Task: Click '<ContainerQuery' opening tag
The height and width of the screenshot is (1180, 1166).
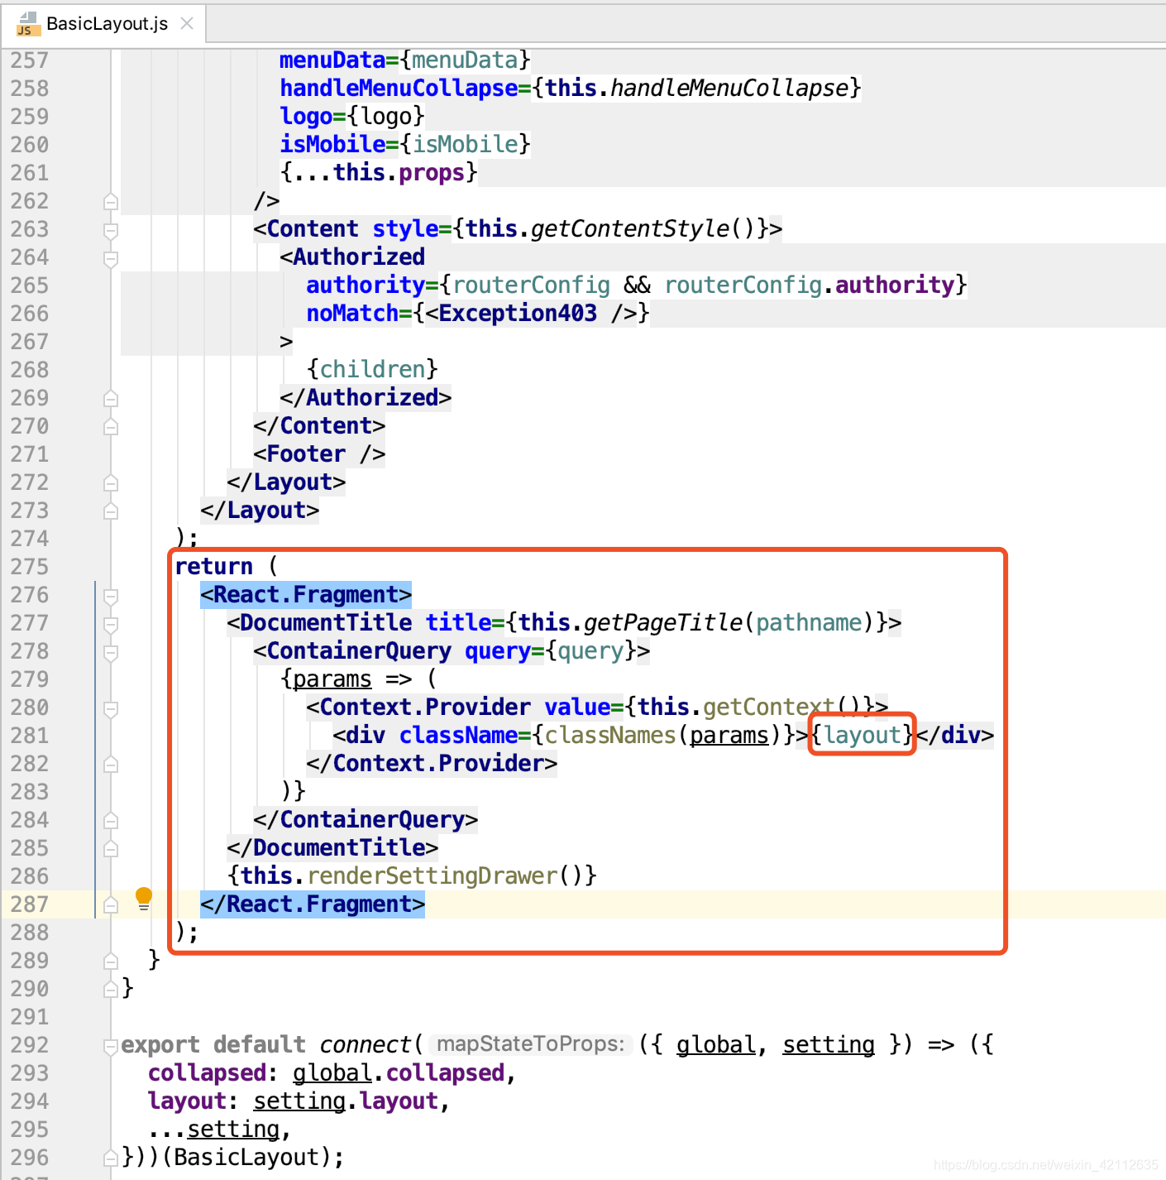Action: tap(352, 651)
